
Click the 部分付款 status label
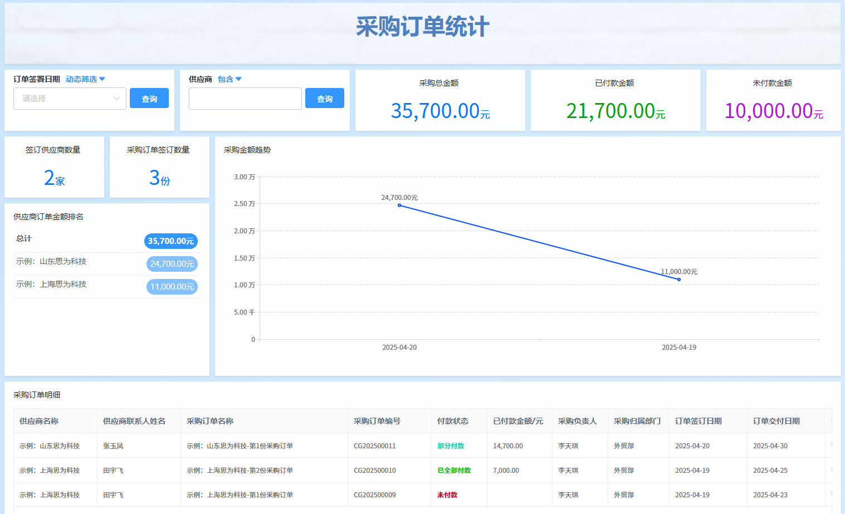tap(451, 446)
